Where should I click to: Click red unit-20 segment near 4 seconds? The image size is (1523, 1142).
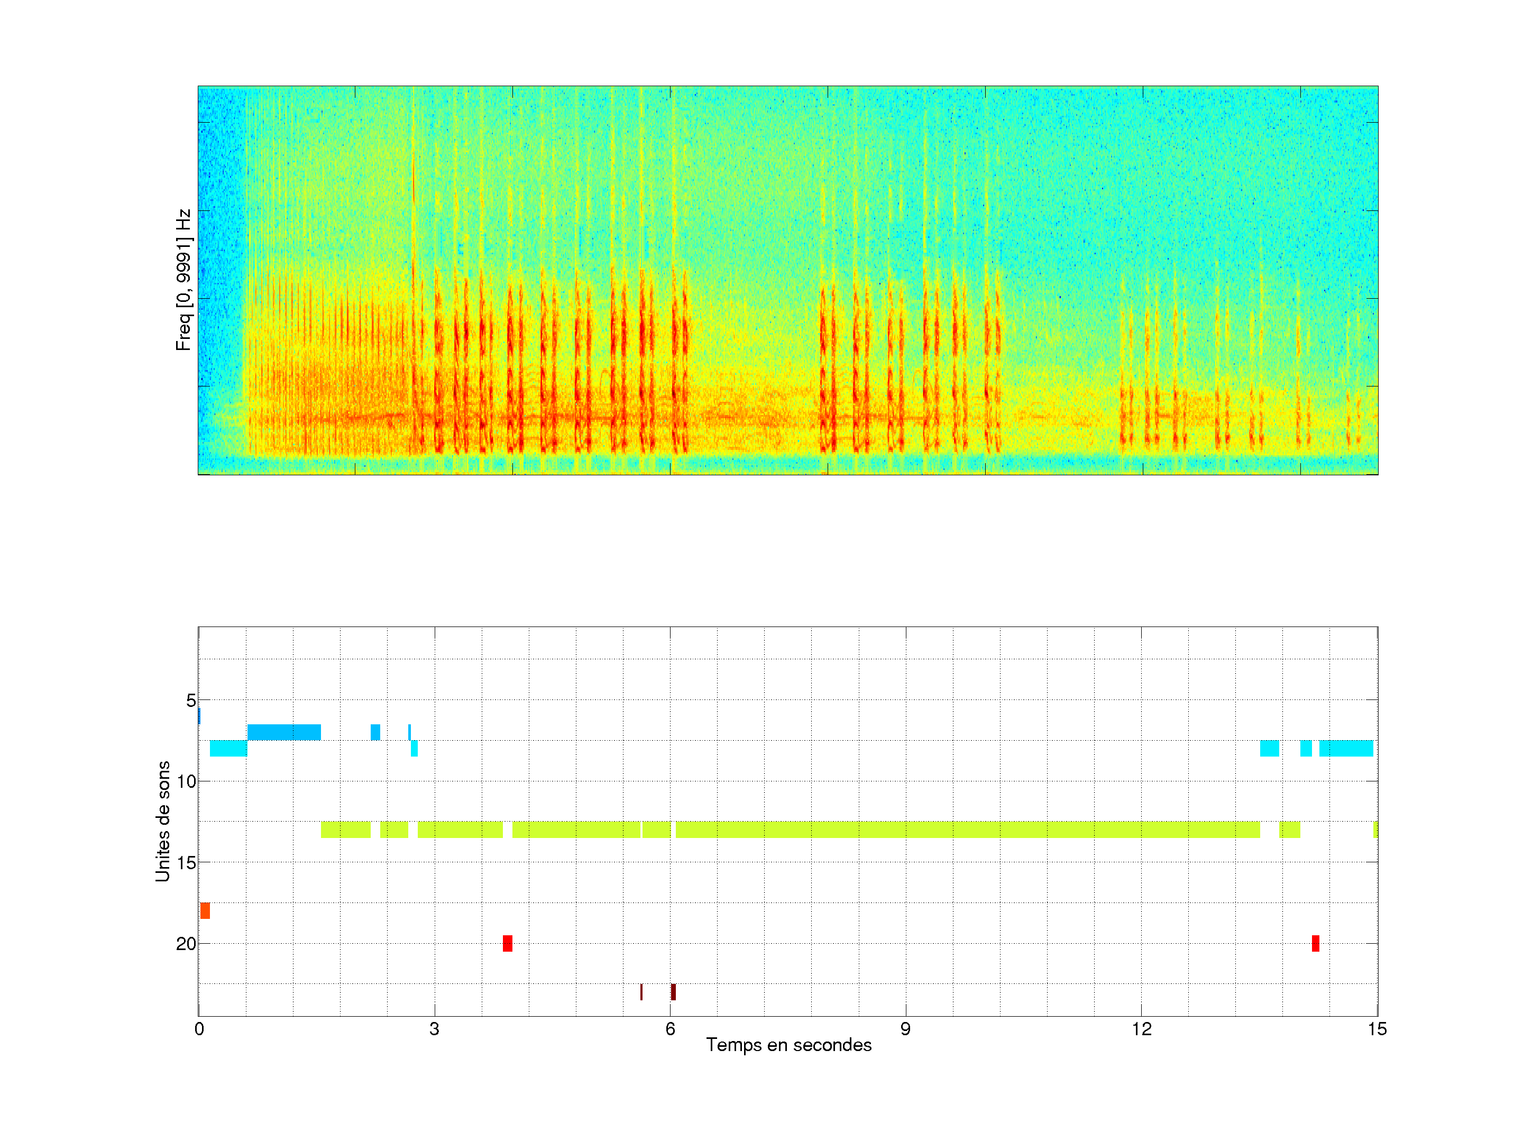coord(508,943)
